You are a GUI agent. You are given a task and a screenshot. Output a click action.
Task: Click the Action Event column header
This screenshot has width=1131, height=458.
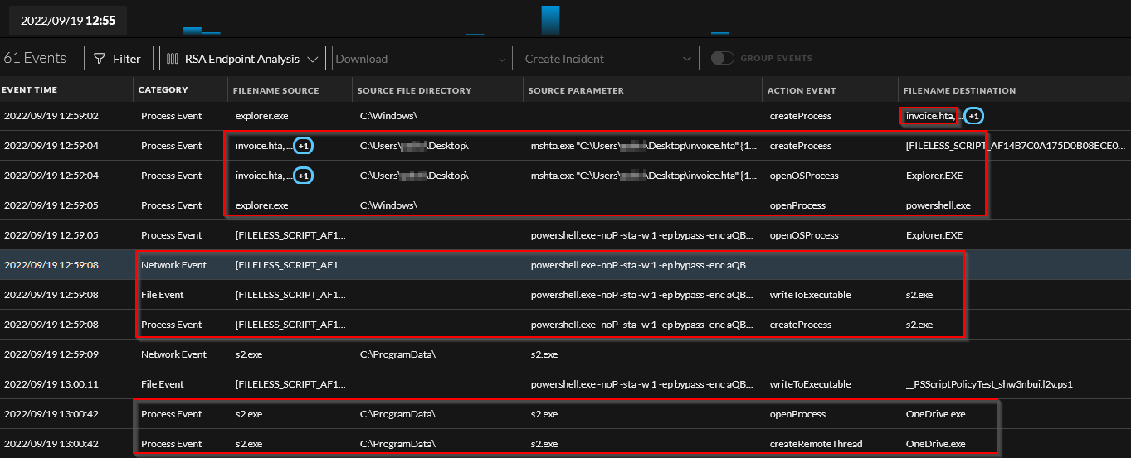coord(801,90)
